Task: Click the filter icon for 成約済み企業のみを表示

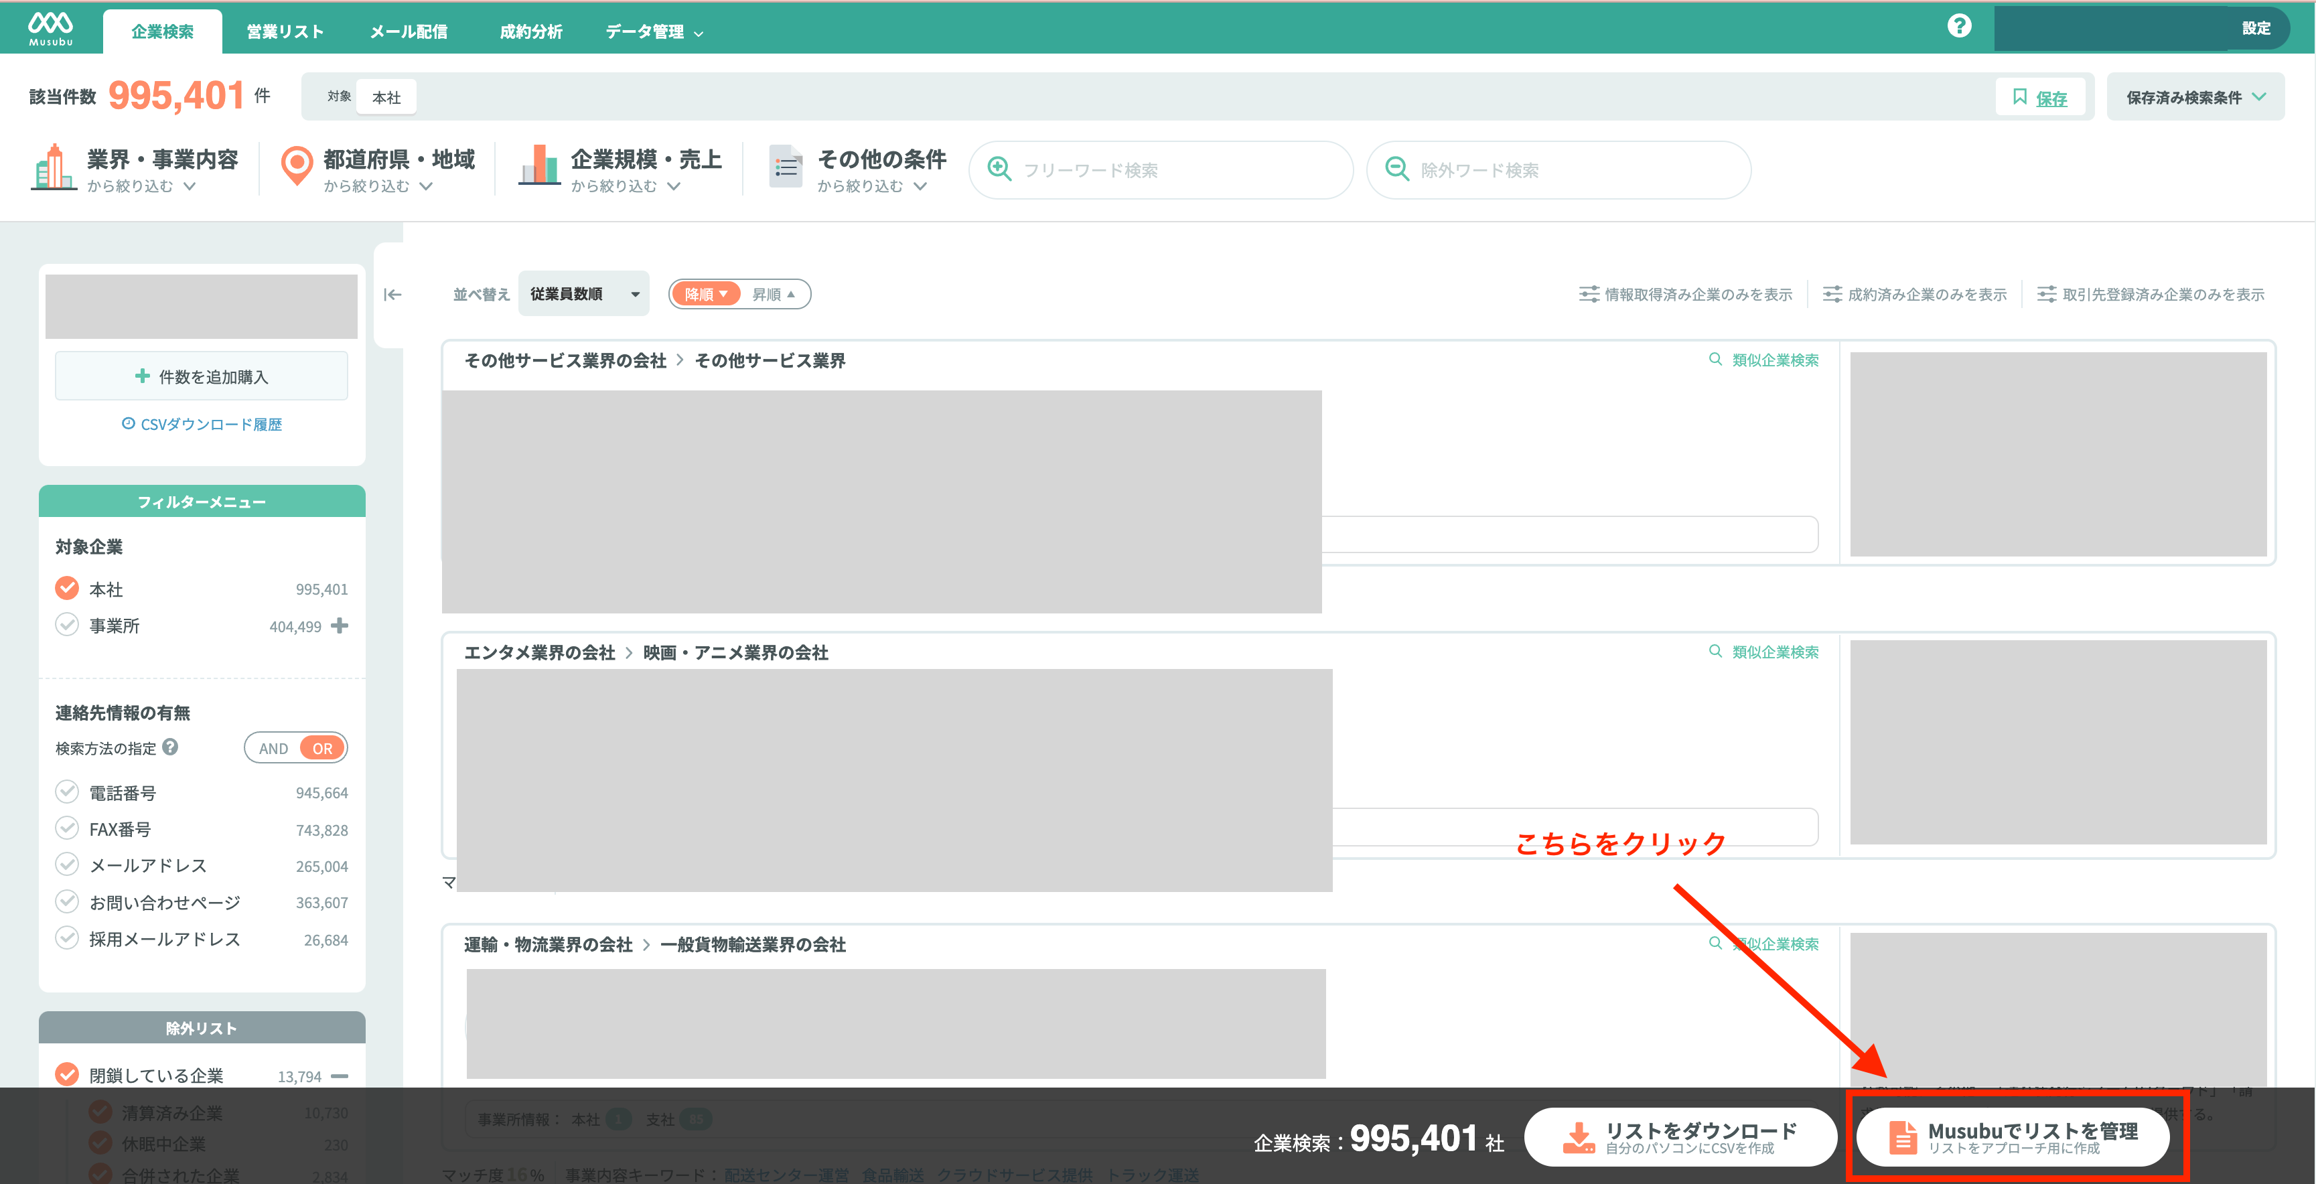Action: tap(1831, 294)
